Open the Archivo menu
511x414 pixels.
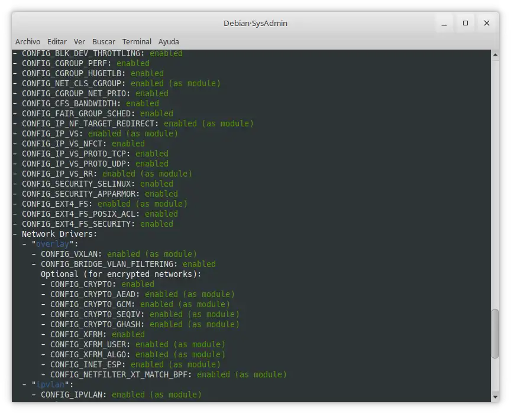pos(28,42)
